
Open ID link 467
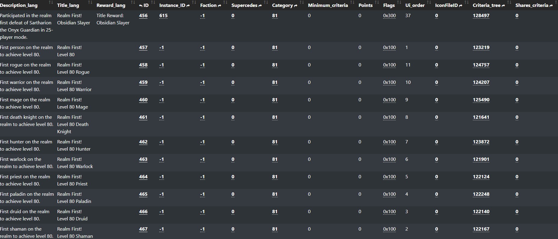pyautogui.click(x=143, y=229)
